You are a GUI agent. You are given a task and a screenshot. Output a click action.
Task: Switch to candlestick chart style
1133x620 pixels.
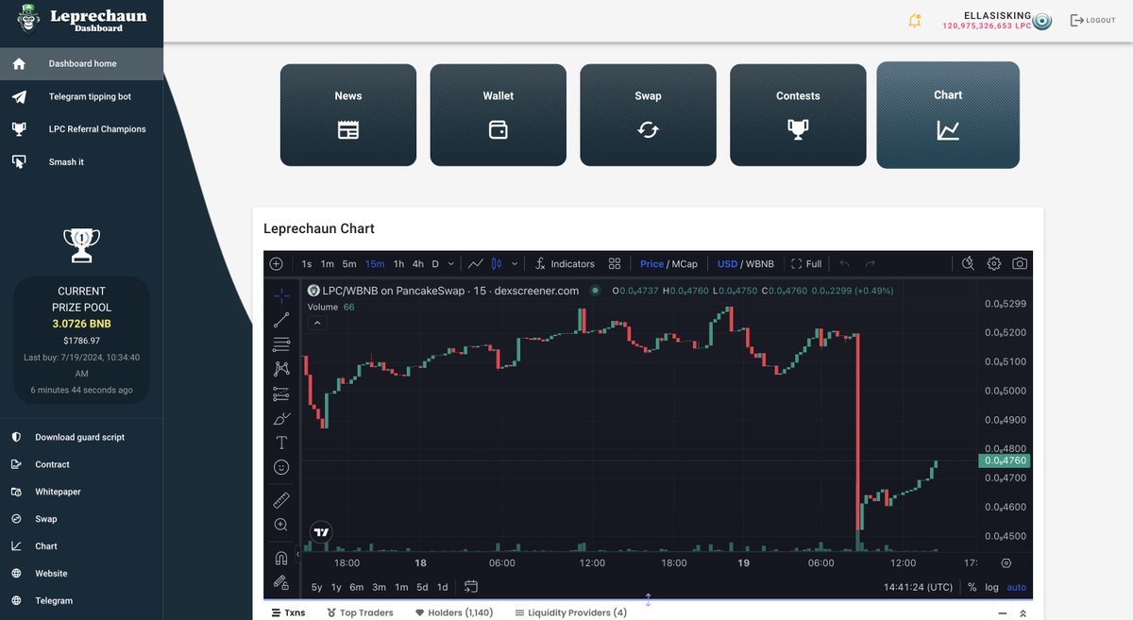point(496,264)
